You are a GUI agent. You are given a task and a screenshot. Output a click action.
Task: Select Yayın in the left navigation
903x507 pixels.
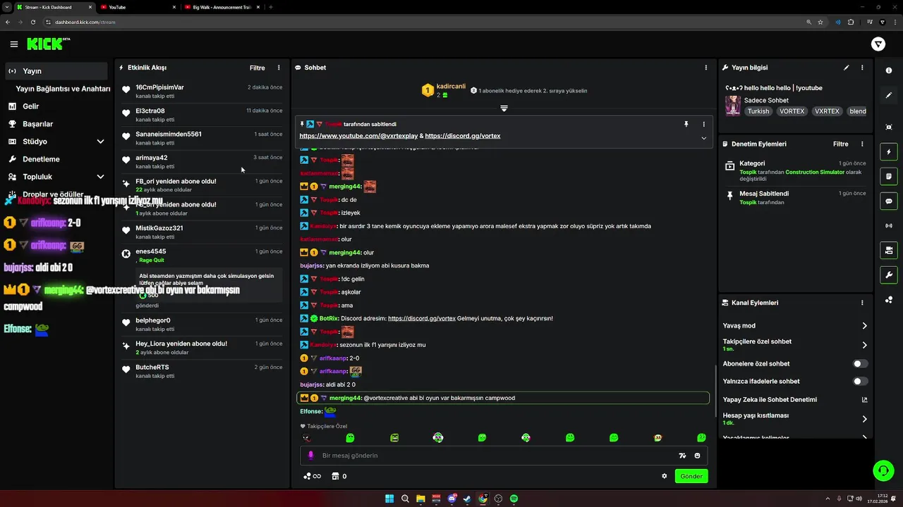point(56,71)
